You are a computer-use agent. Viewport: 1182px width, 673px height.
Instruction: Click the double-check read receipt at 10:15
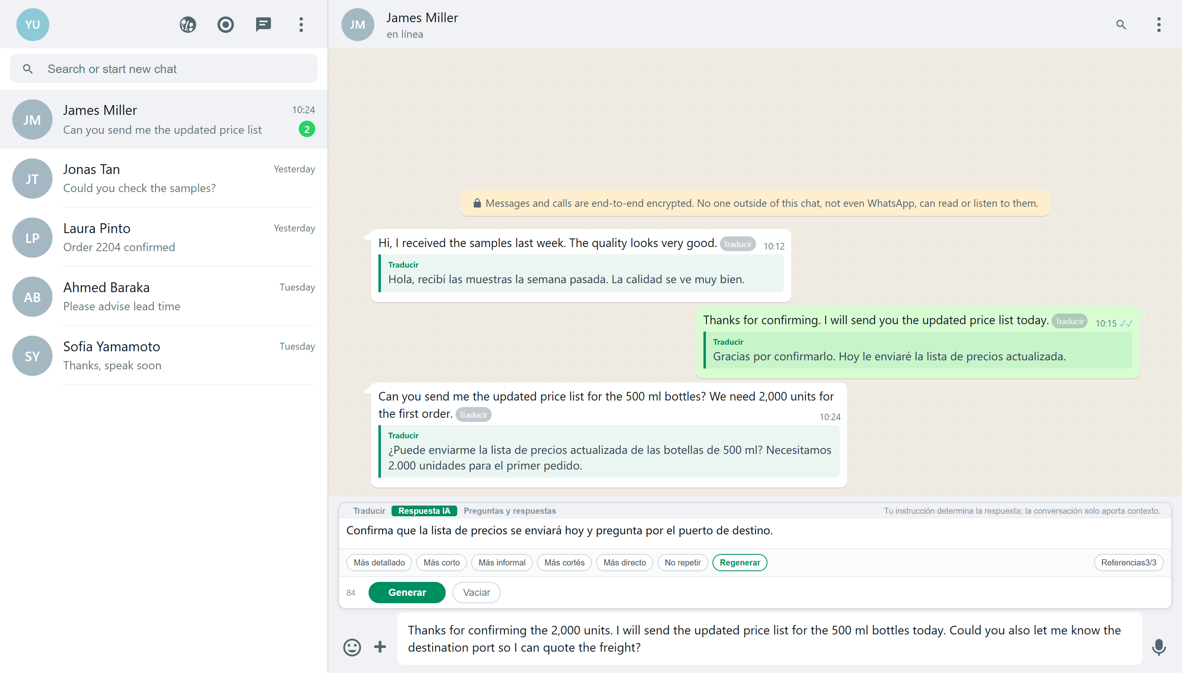1126,323
